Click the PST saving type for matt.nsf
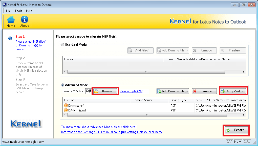The height and width of the screenshot is (146, 258). coord(173,105)
